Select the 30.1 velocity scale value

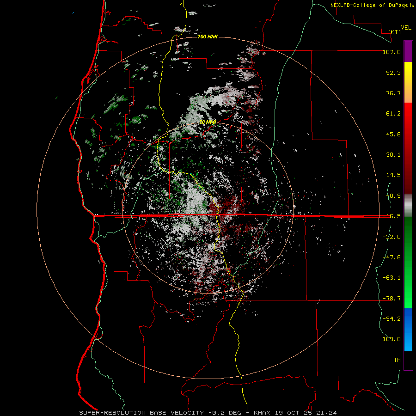(x=393, y=155)
